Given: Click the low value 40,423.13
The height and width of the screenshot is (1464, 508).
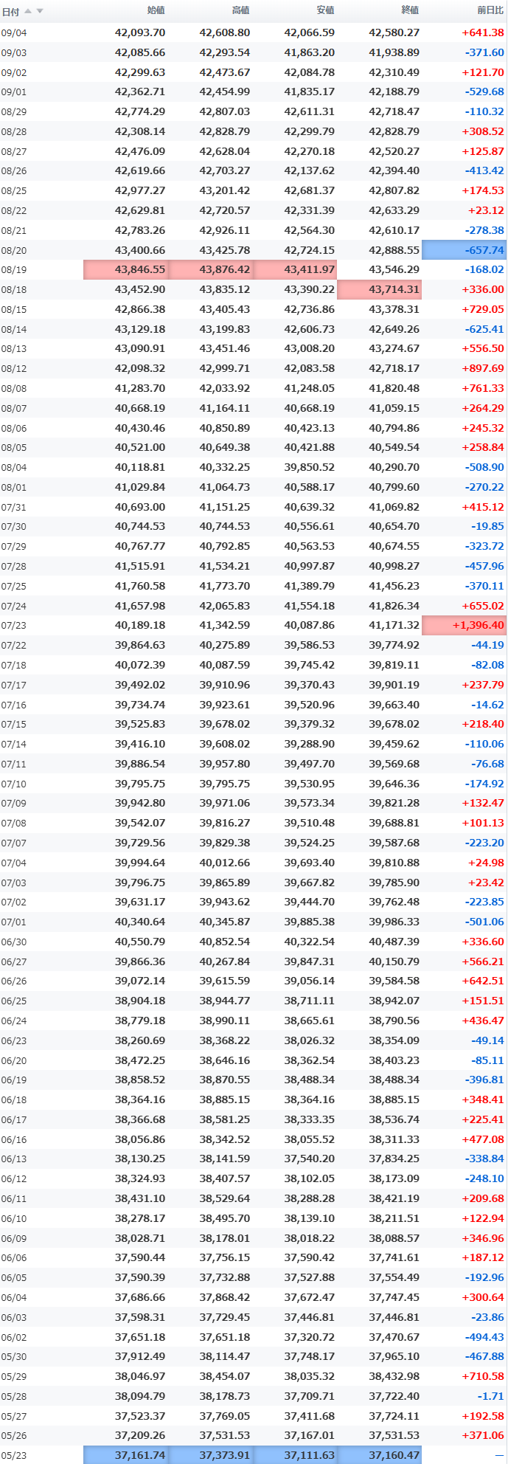Looking at the screenshot, I should click(x=310, y=429).
